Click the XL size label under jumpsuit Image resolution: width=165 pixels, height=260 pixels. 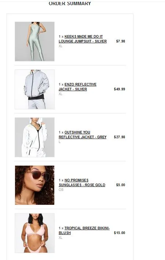click(x=60, y=46)
